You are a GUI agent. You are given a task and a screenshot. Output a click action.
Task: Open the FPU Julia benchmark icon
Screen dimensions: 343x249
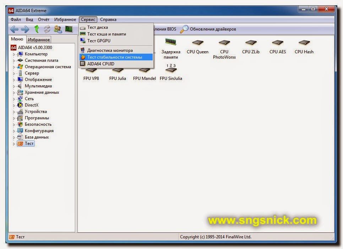point(118,70)
